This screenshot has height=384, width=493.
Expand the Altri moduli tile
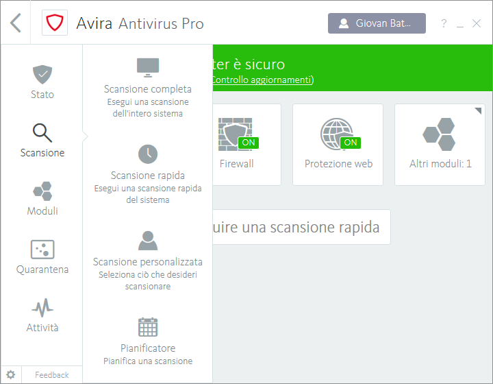click(440, 145)
